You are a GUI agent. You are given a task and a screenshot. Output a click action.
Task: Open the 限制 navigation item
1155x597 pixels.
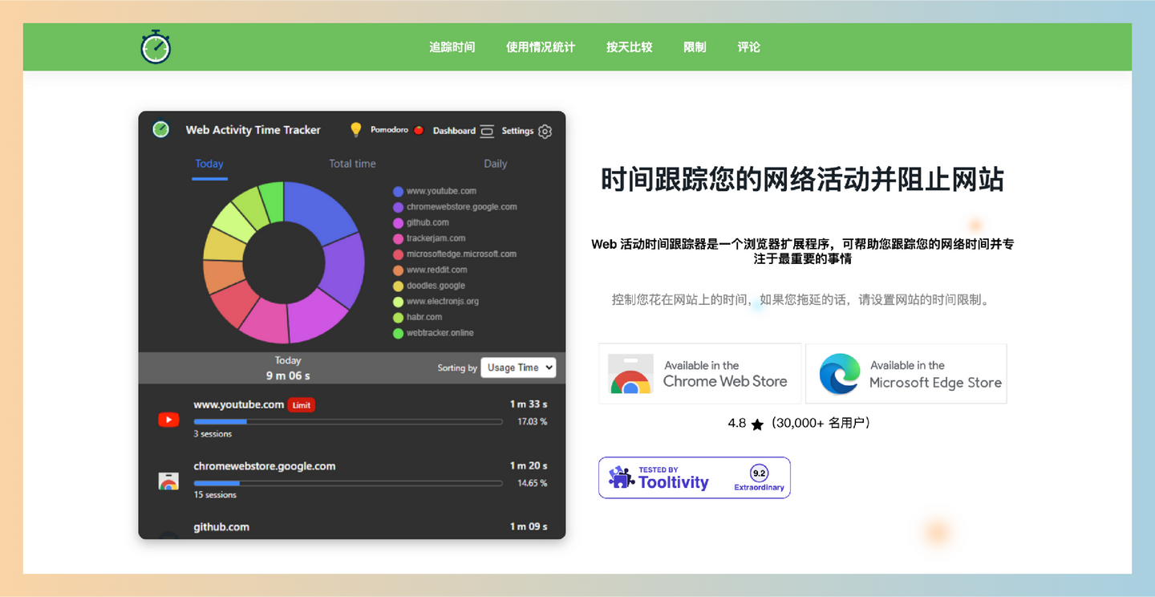pyautogui.click(x=695, y=47)
